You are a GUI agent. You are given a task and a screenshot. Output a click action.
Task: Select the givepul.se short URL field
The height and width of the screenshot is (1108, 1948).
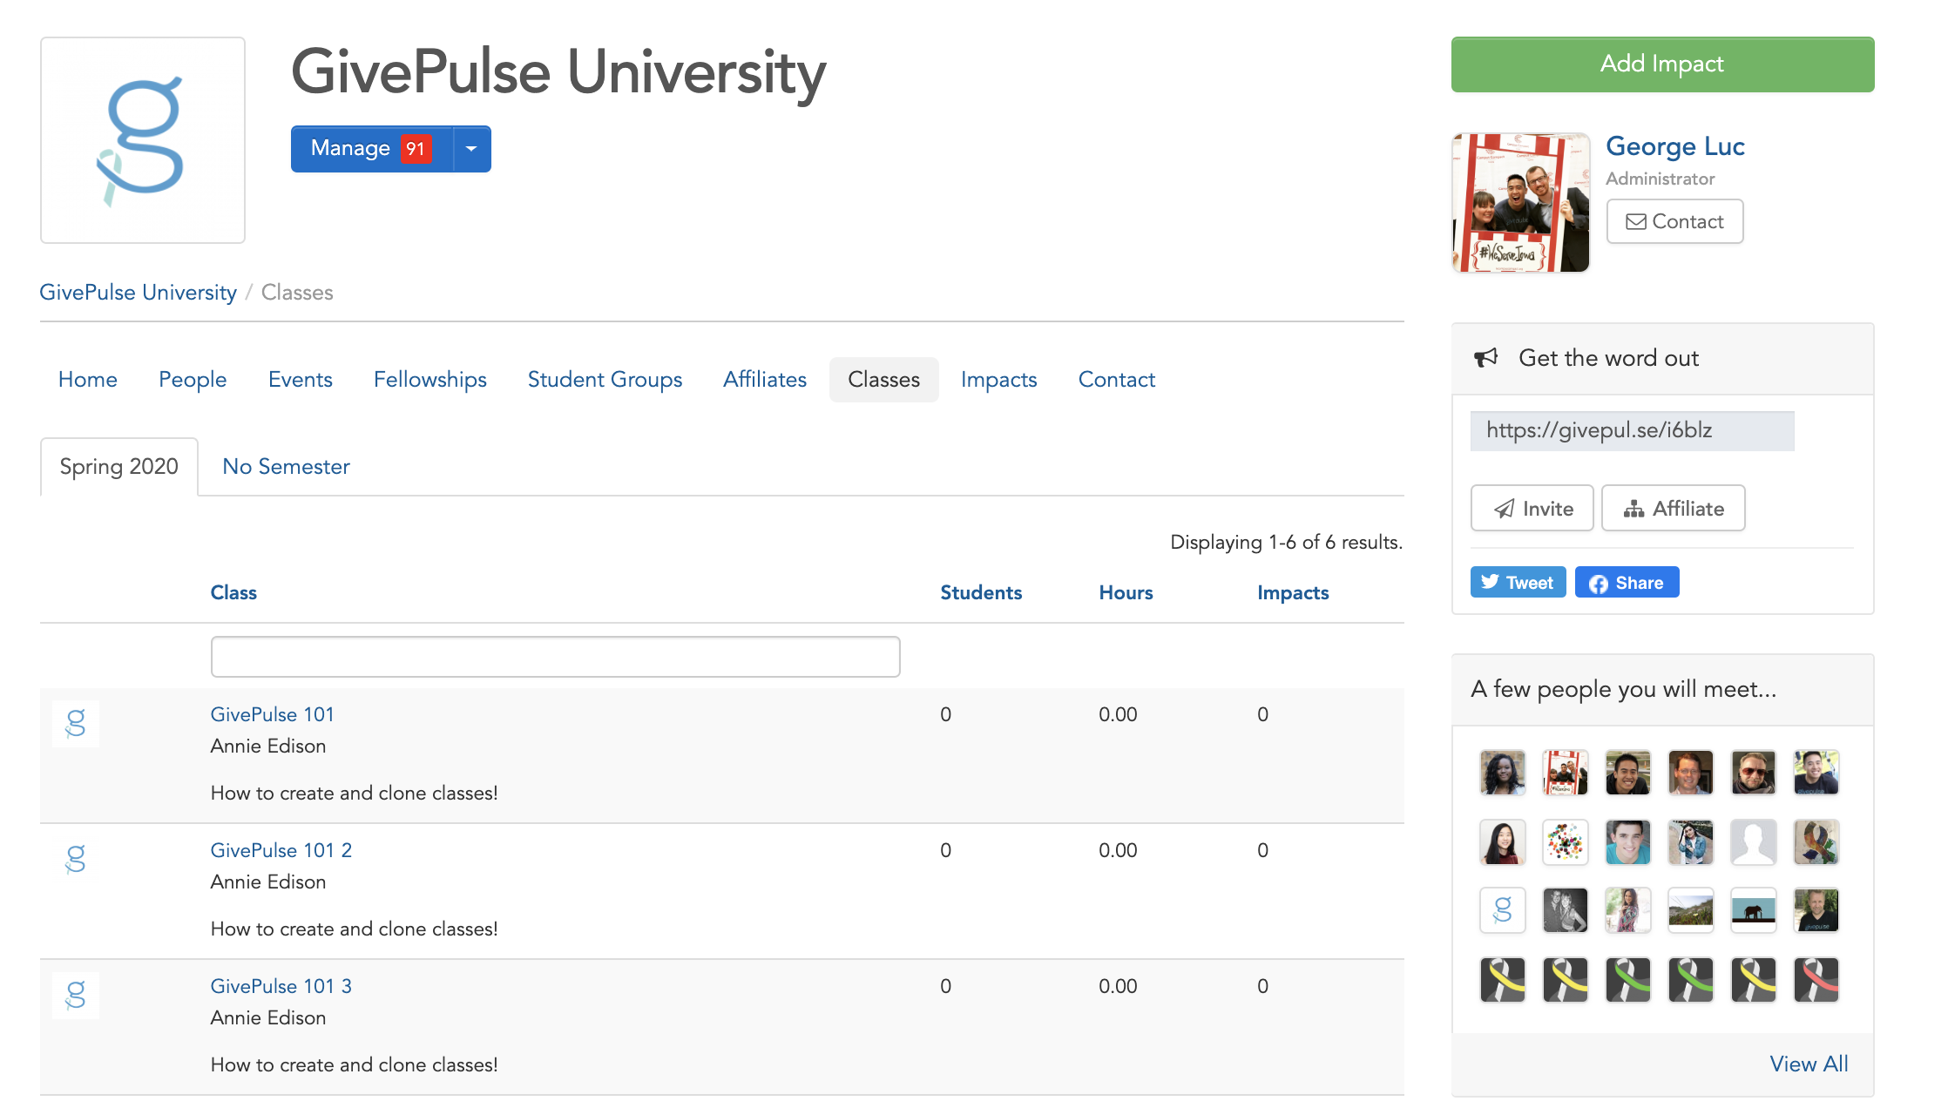[1632, 431]
